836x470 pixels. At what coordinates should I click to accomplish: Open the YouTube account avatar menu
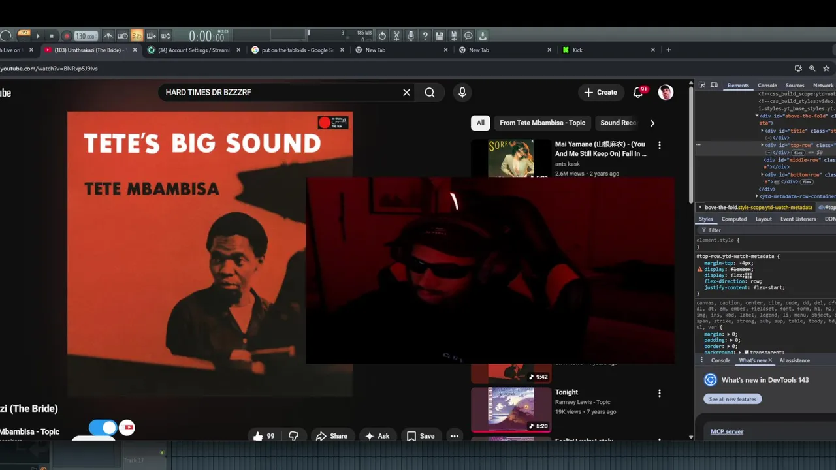pos(666,93)
